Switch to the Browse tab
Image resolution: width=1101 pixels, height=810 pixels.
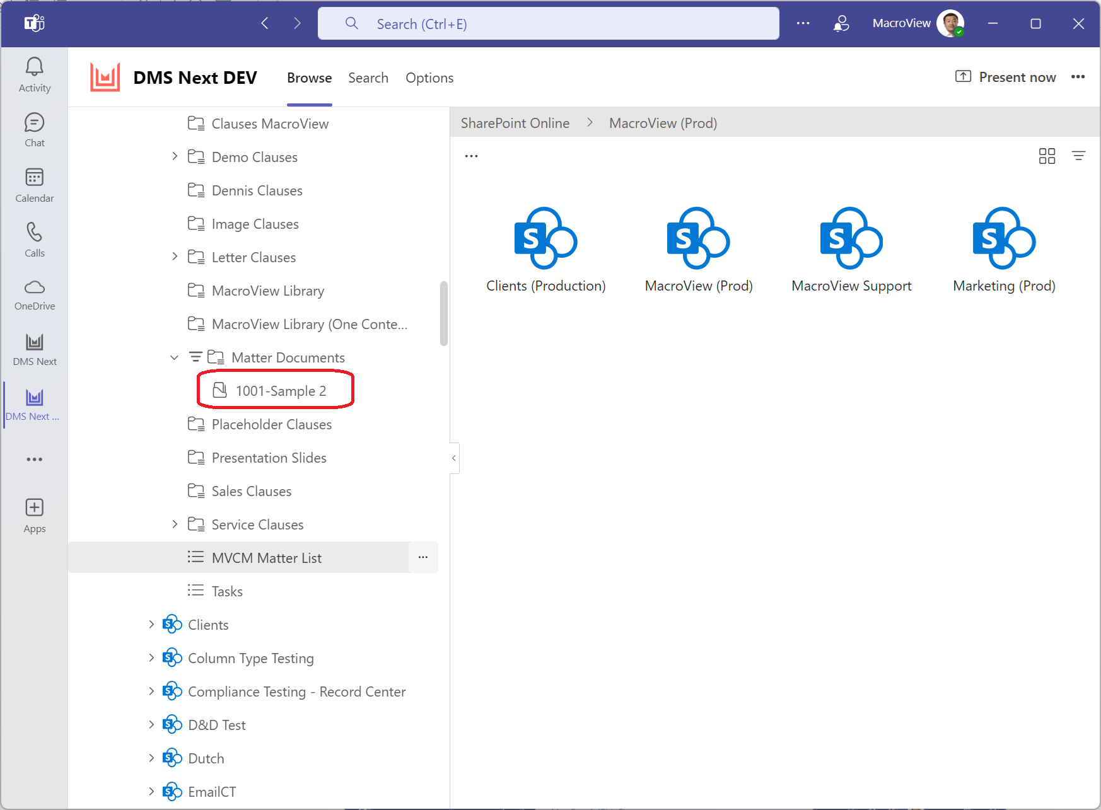(309, 78)
